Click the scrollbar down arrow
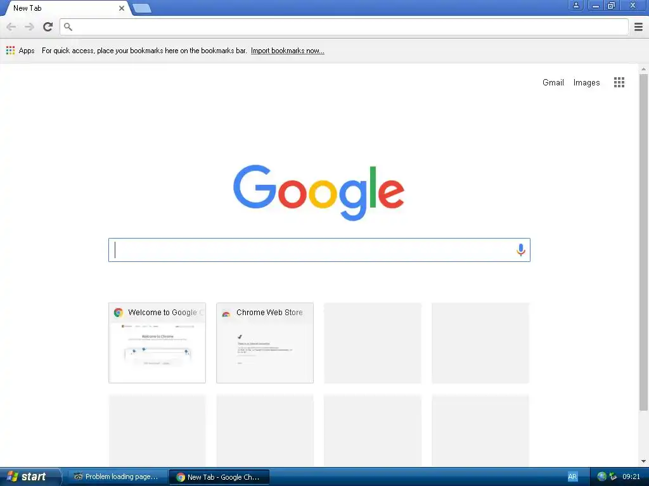This screenshot has width=649, height=486. [643, 461]
